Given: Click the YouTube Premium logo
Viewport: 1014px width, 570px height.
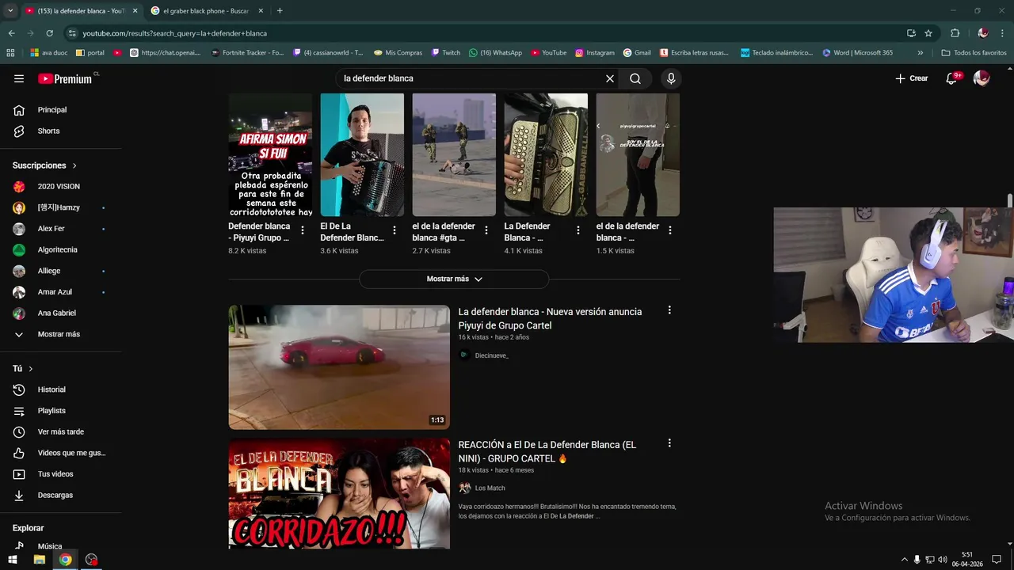Looking at the screenshot, I should (x=65, y=78).
